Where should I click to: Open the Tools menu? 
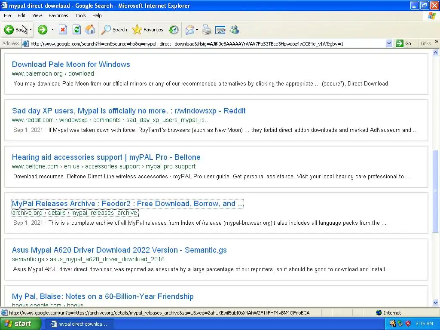(x=80, y=15)
